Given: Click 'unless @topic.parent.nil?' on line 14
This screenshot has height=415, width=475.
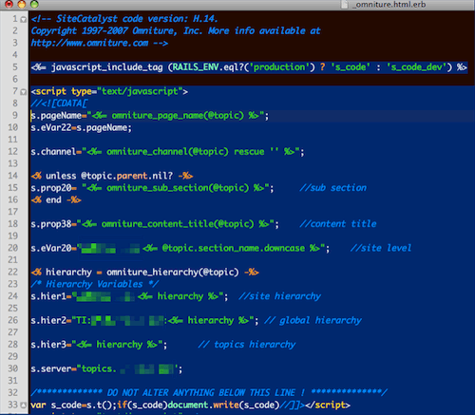Looking at the screenshot, I should pyautogui.click(x=109, y=176).
